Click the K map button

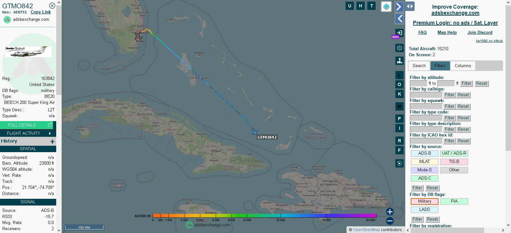point(399,94)
